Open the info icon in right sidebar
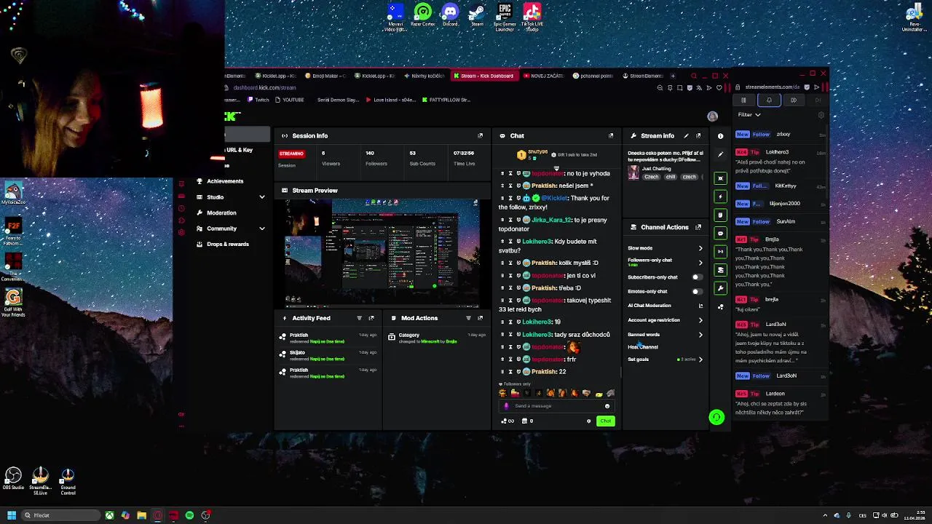 click(x=720, y=136)
